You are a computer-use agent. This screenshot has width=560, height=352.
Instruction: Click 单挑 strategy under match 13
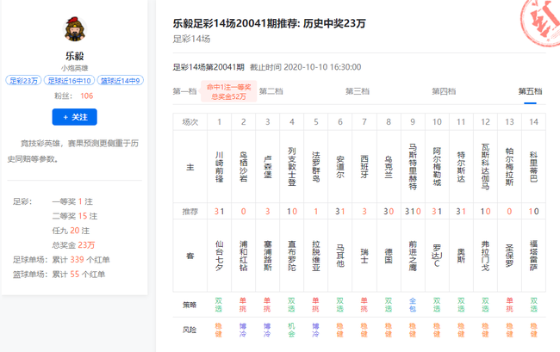click(509, 305)
